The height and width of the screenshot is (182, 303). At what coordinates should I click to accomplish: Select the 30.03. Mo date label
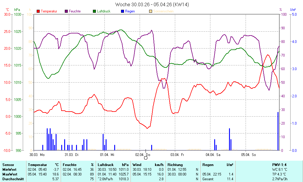click(37, 154)
